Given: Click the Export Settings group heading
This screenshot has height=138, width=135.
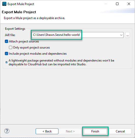Looking at the screenshot, I should pos(15,29).
